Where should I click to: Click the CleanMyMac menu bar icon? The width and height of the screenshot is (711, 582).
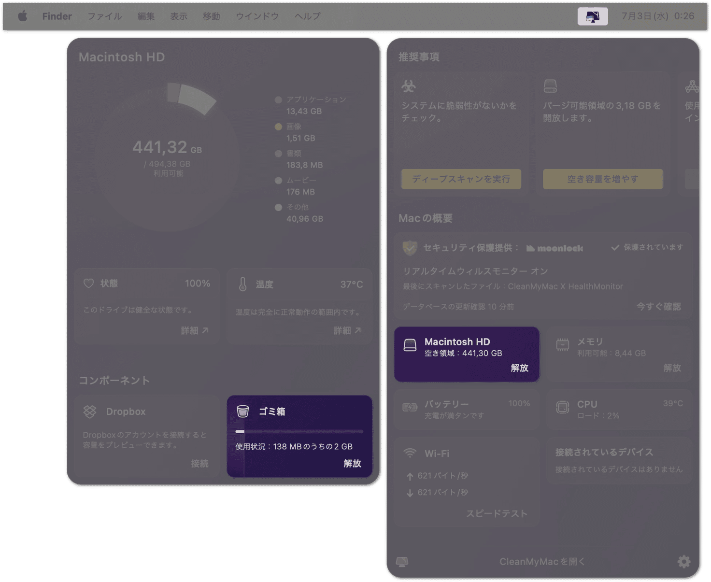tap(593, 16)
